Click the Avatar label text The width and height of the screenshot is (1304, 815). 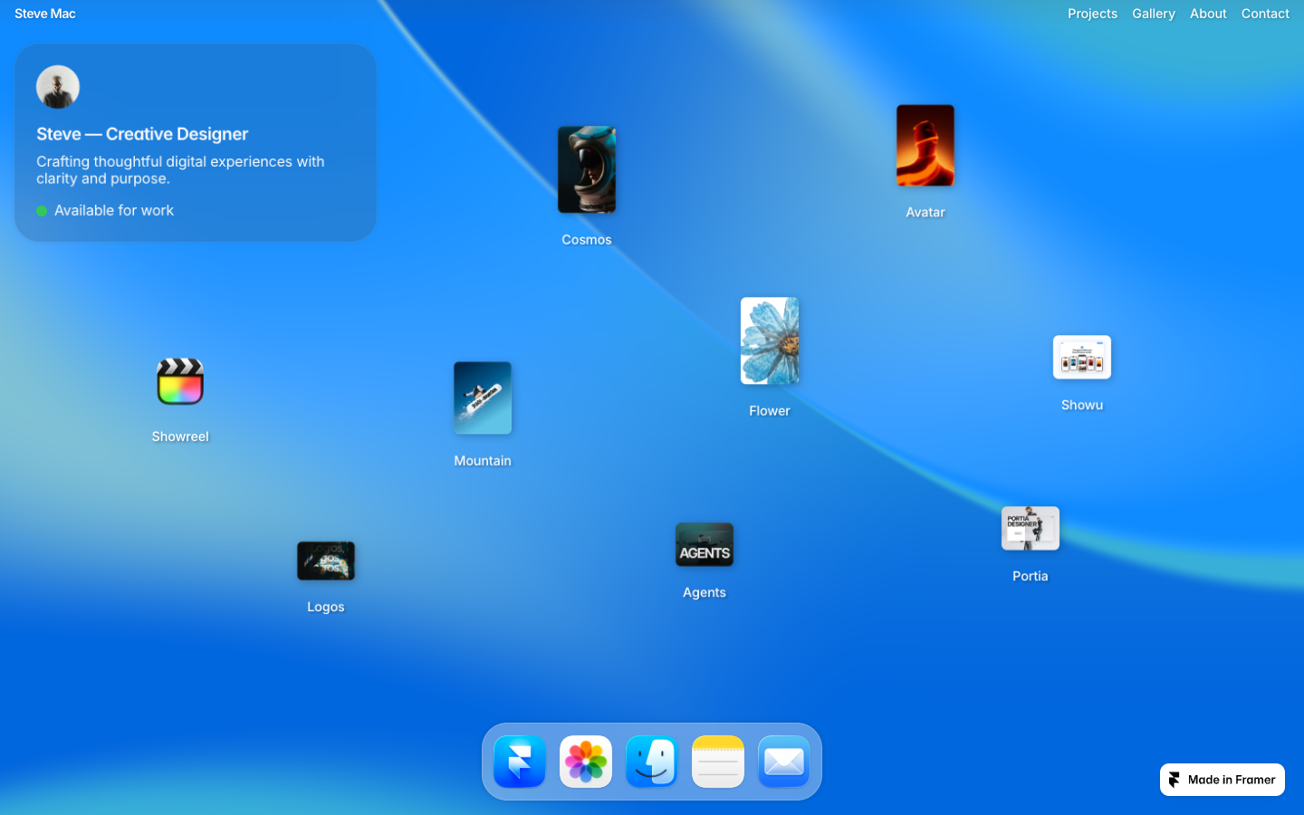point(925,213)
